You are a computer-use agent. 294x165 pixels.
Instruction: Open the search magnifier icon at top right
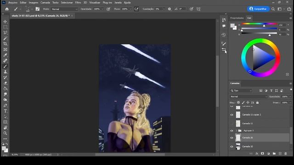coord(273,9)
